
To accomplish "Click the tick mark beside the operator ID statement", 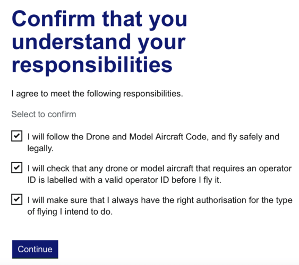I will 17,167.
